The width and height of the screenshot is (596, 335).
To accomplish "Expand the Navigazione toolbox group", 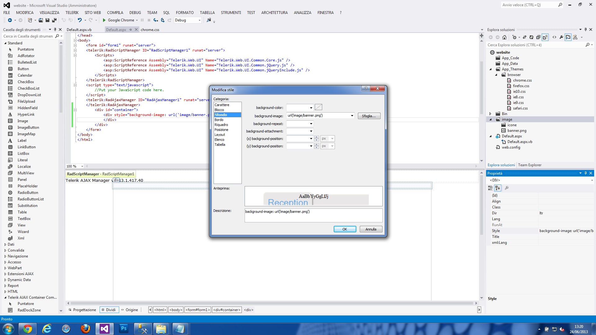I will coord(5,256).
